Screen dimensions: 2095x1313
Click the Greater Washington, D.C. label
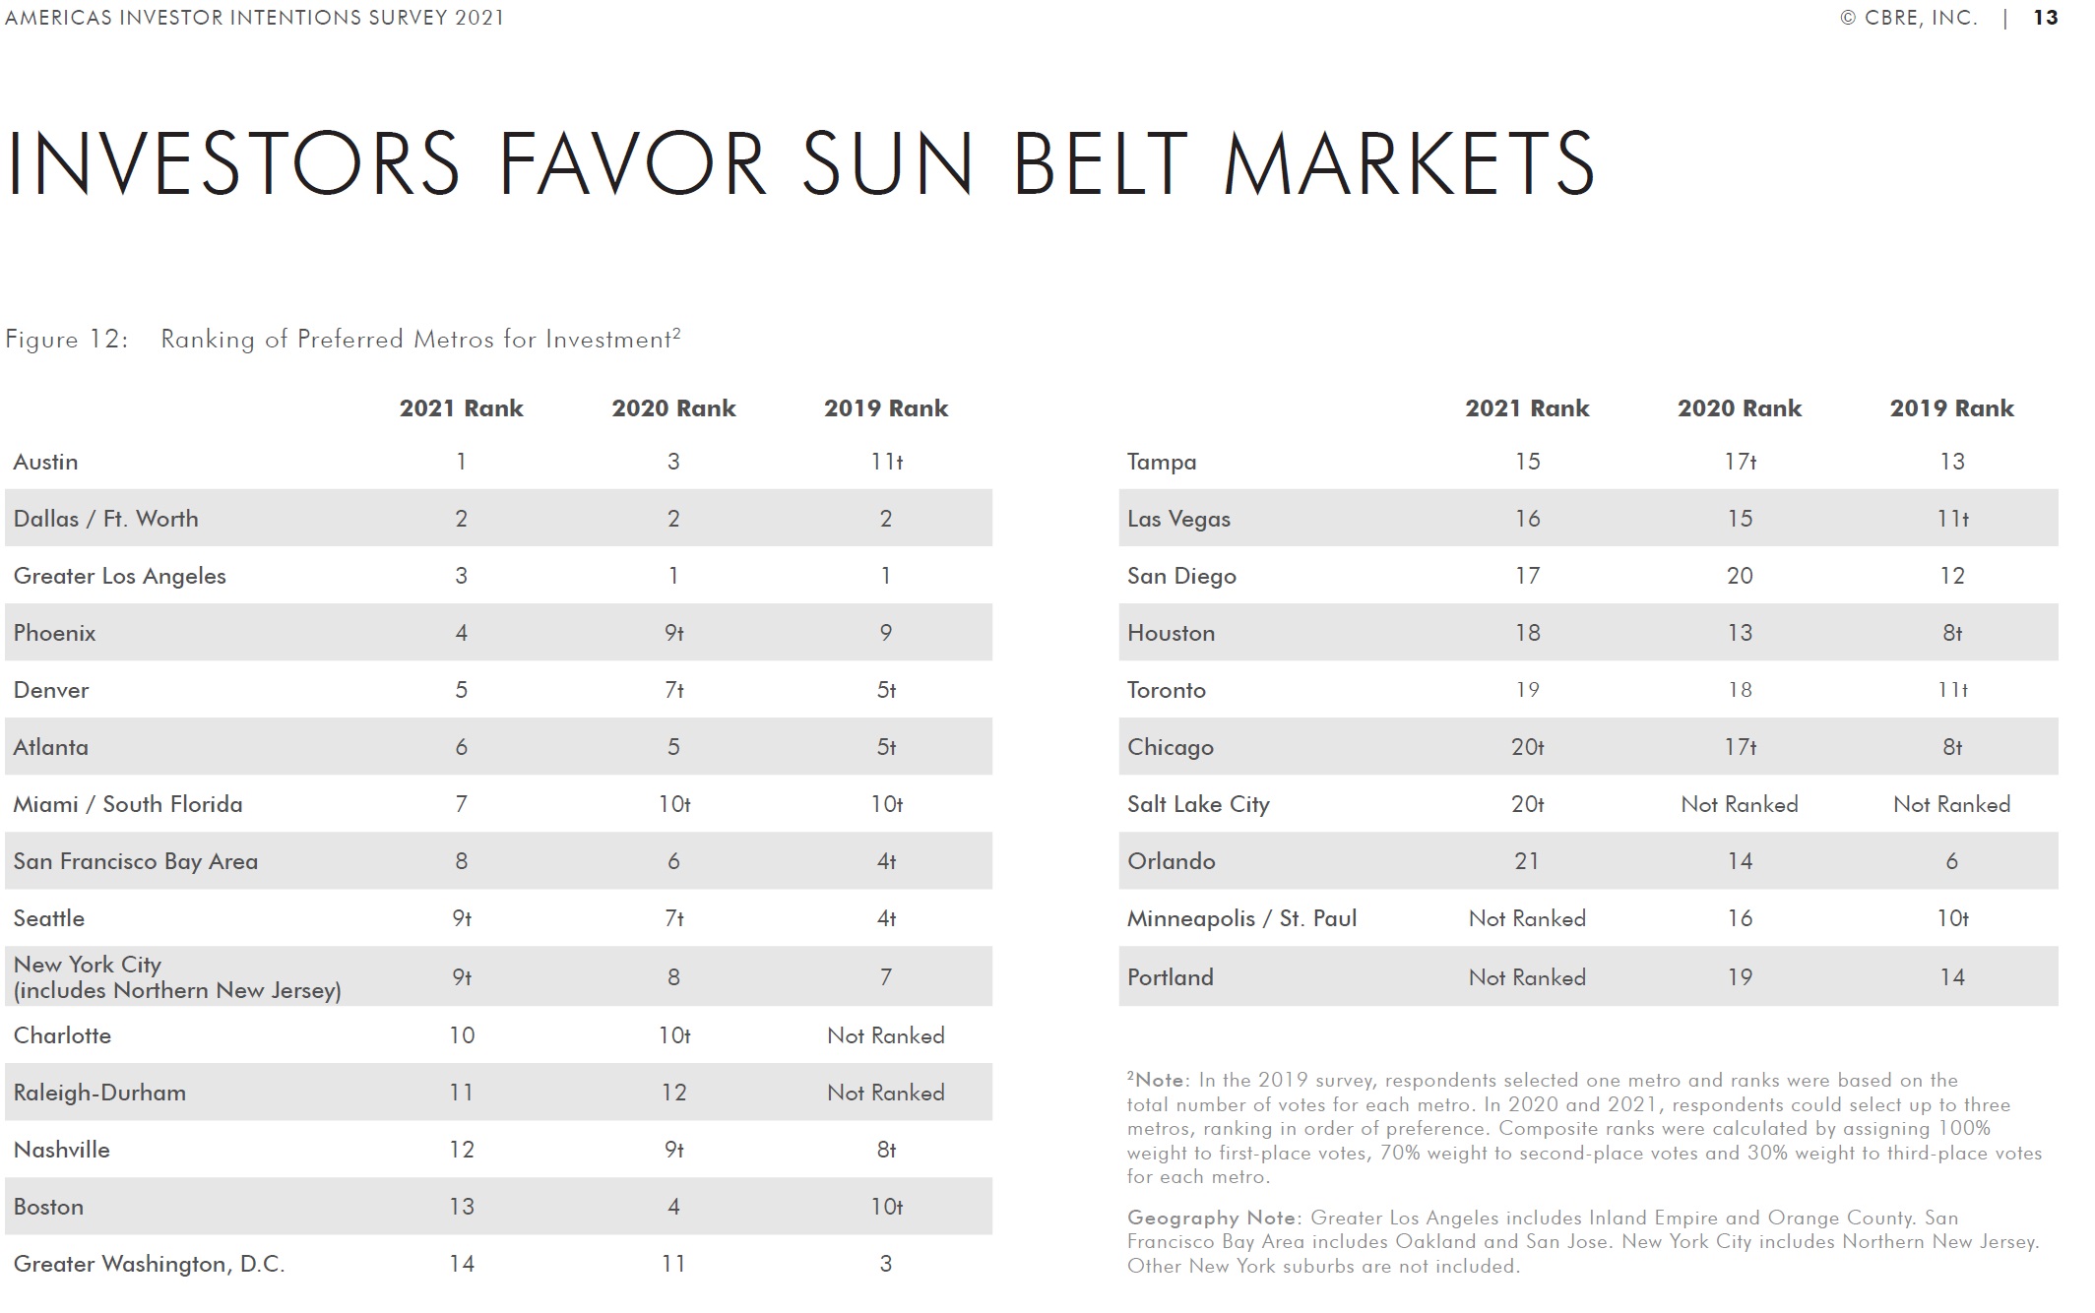pos(149,1264)
